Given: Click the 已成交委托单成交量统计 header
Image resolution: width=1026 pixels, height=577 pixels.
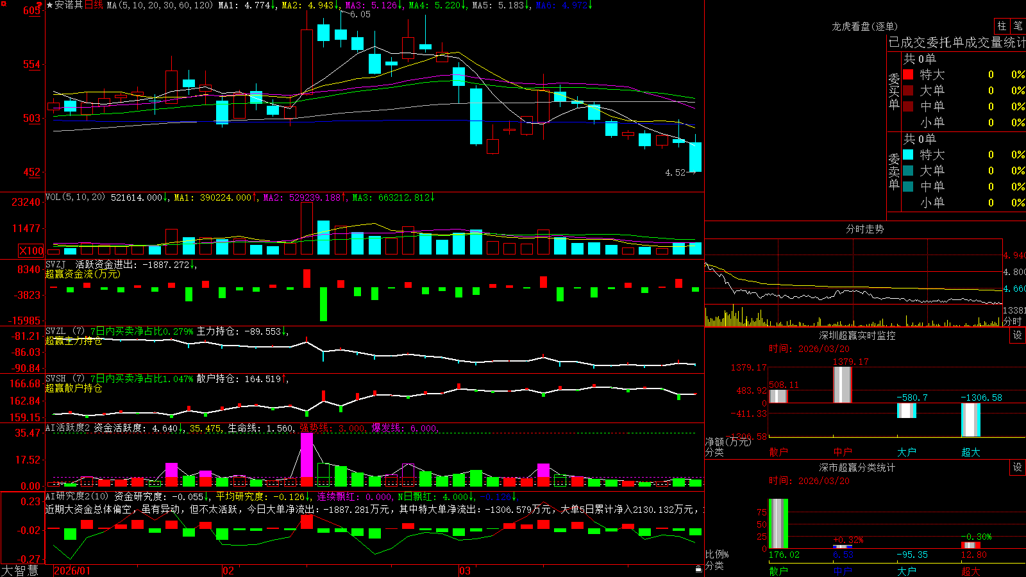Looking at the screenshot, I should [957, 42].
